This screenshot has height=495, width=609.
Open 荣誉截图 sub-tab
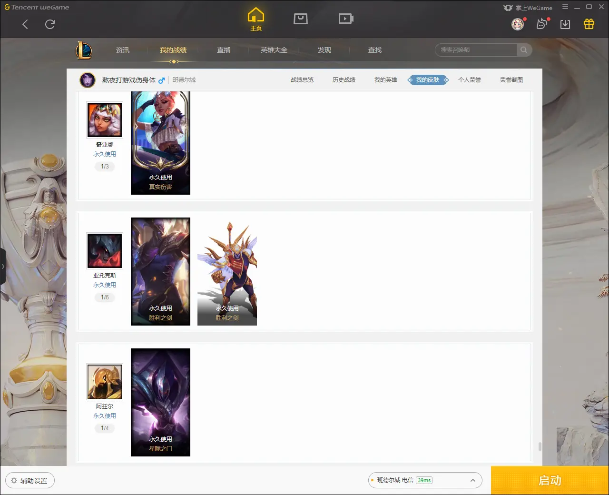click(511, 80)
